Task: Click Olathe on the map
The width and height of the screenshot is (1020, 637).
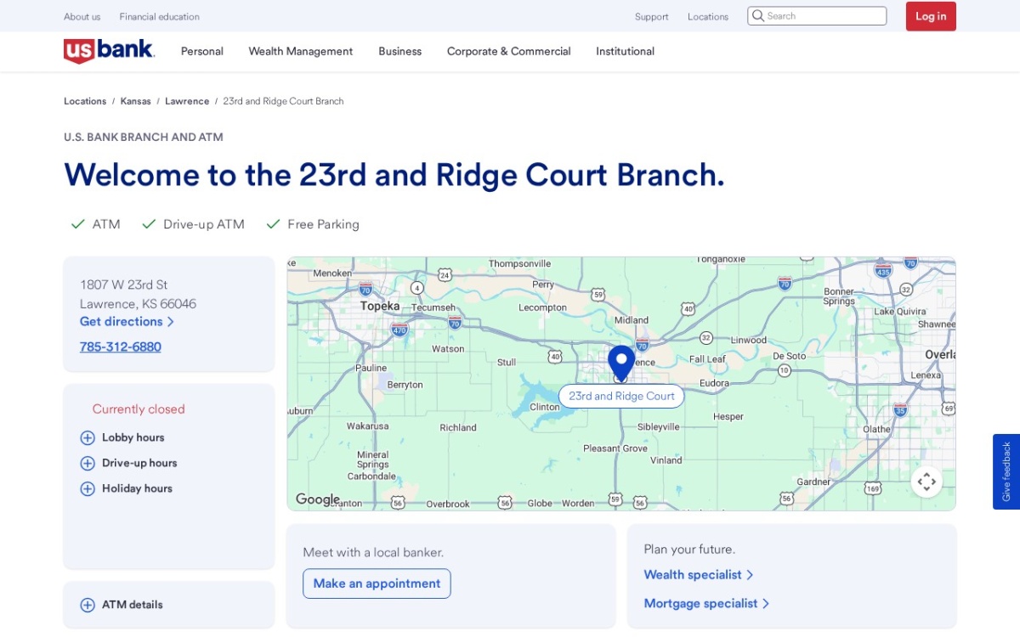Action: (x=876, y=429)
